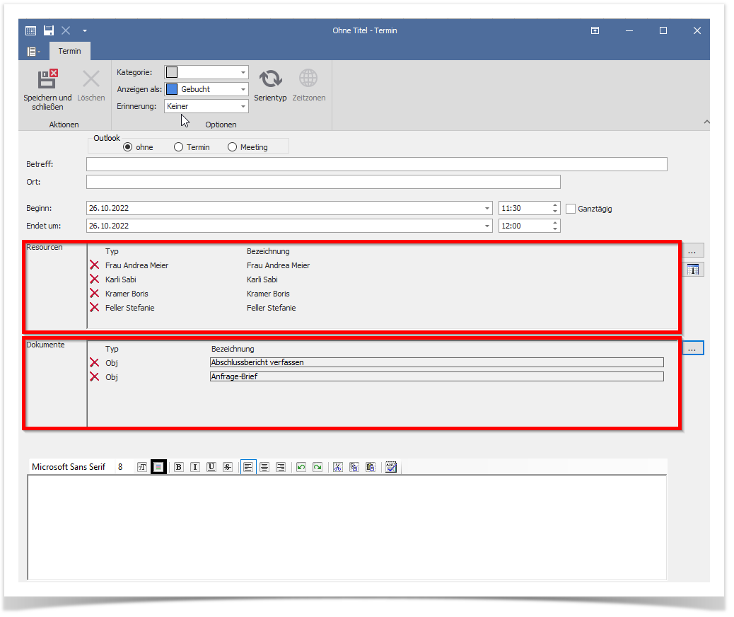The image size is (734, 617).
Task: Open ribbon display options in title bar
Action: [x=595, y=30]
